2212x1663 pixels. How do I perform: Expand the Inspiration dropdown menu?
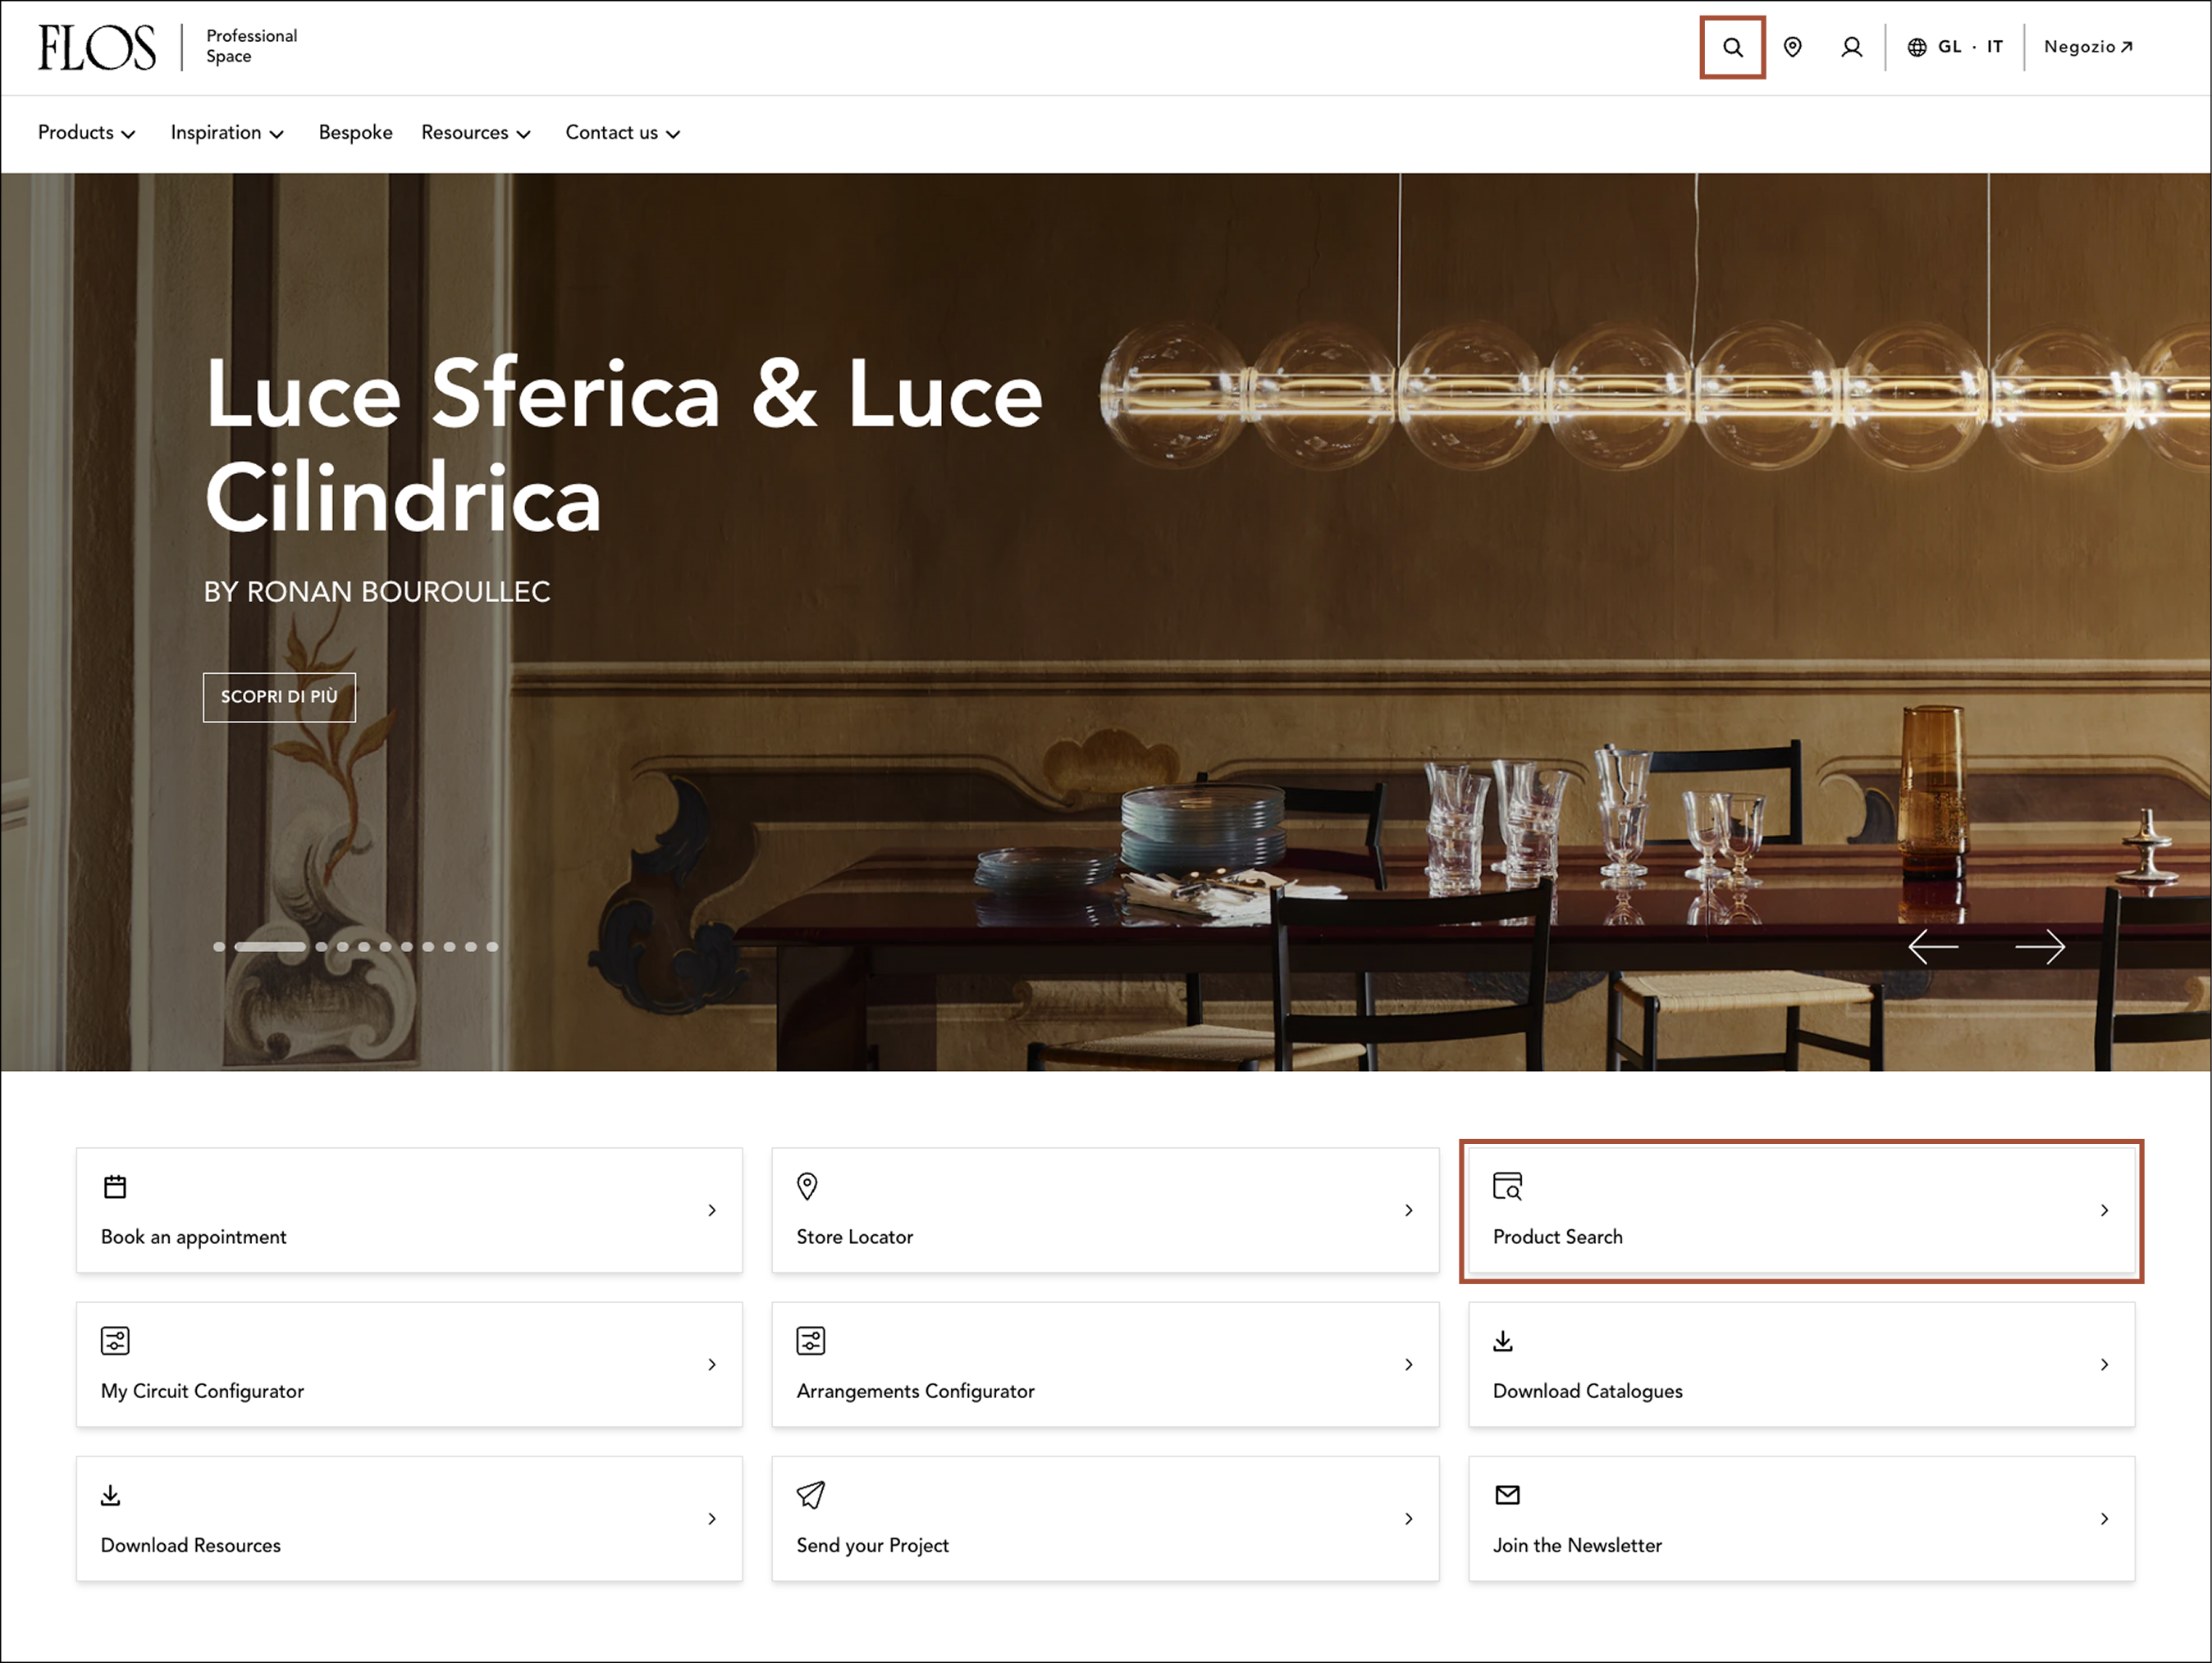click(227, 133)
